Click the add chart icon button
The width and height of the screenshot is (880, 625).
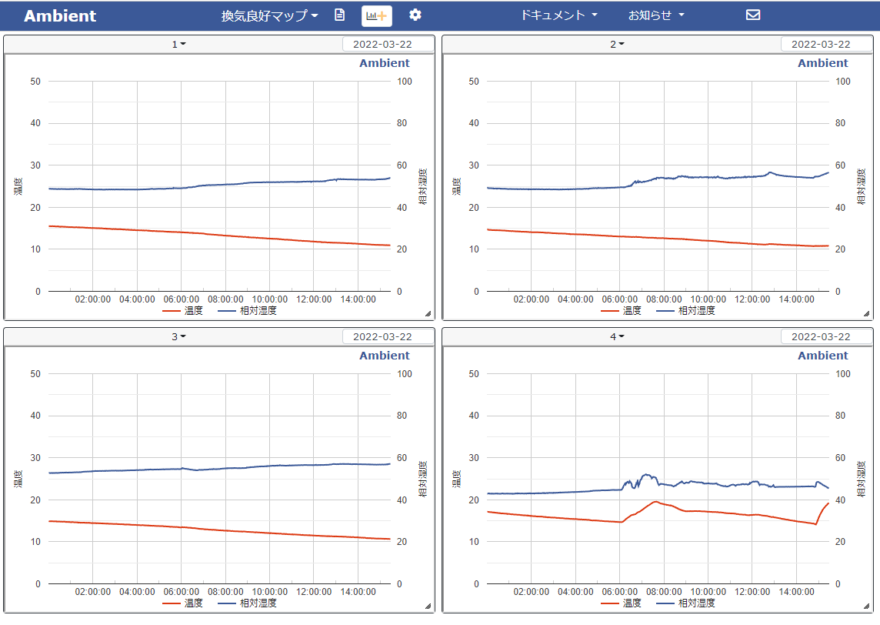coord(377,15)
